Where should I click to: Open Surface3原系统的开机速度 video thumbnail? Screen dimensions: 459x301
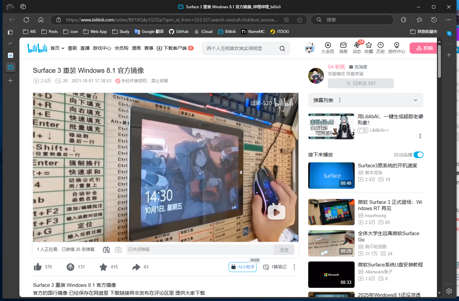coord(331,176)
